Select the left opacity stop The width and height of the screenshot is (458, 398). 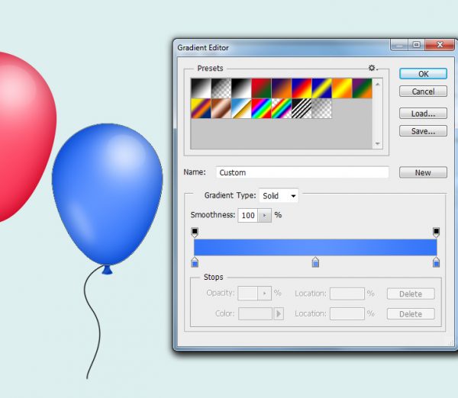[195, 233]
